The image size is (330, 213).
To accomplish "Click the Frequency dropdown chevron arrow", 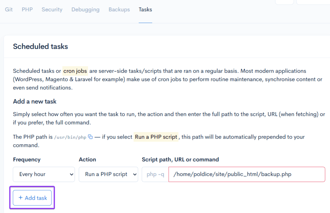I will [71, 174].
